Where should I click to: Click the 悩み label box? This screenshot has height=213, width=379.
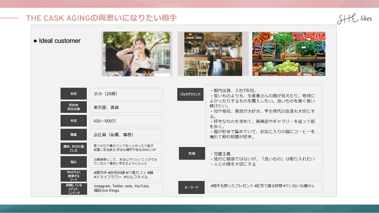tap(74, 162)
